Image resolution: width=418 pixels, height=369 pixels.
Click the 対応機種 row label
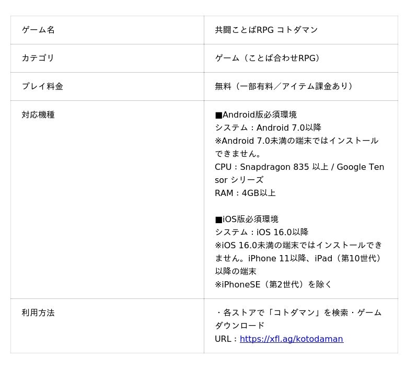[x=38, y=114]
